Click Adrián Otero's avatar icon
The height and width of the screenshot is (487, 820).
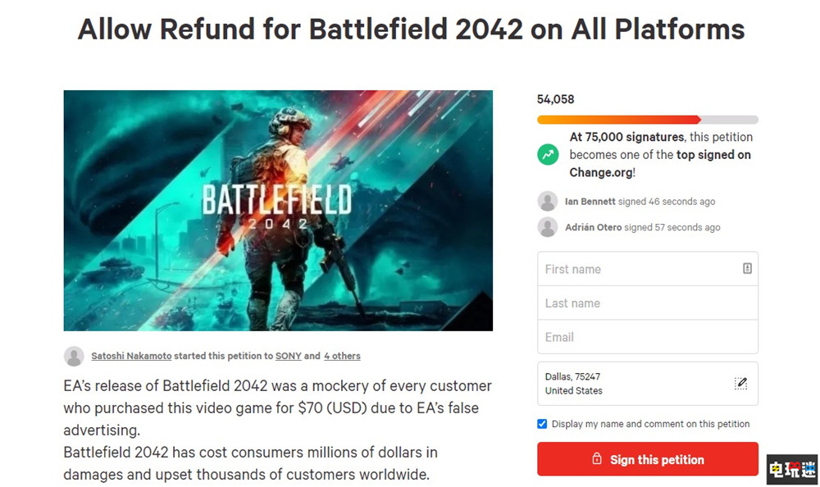tap(548, 227)
